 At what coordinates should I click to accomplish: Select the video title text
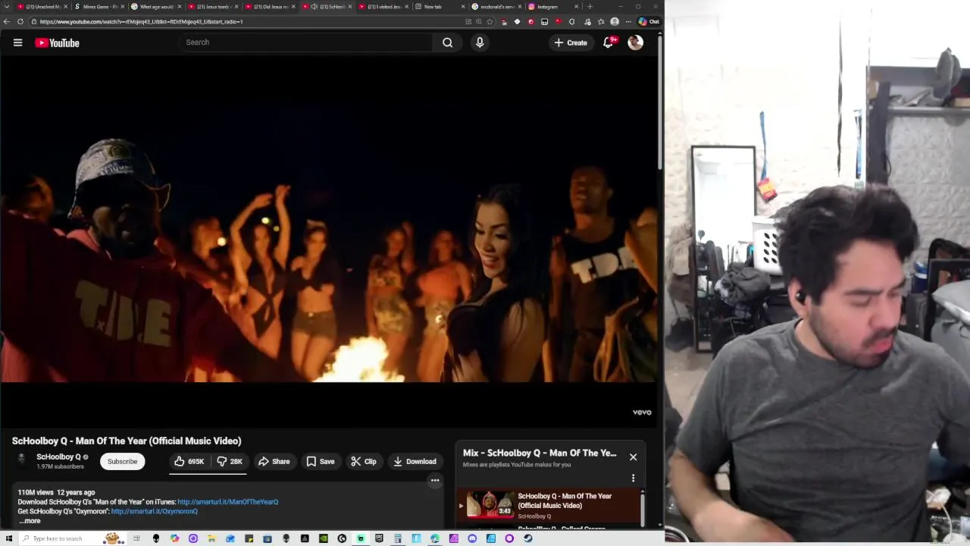127,441
